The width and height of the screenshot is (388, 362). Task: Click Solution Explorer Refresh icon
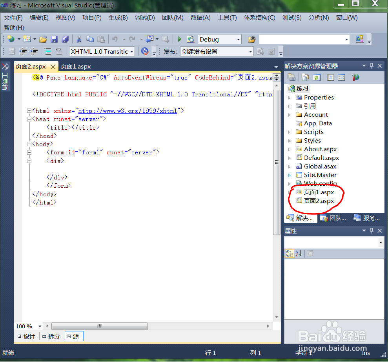pos(317,78)
